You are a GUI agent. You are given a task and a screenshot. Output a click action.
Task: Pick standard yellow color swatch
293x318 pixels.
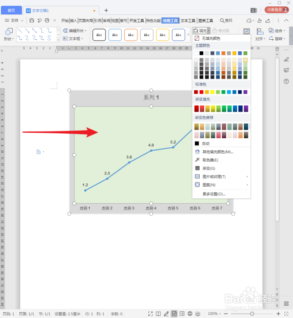click(x=212, y=92)
